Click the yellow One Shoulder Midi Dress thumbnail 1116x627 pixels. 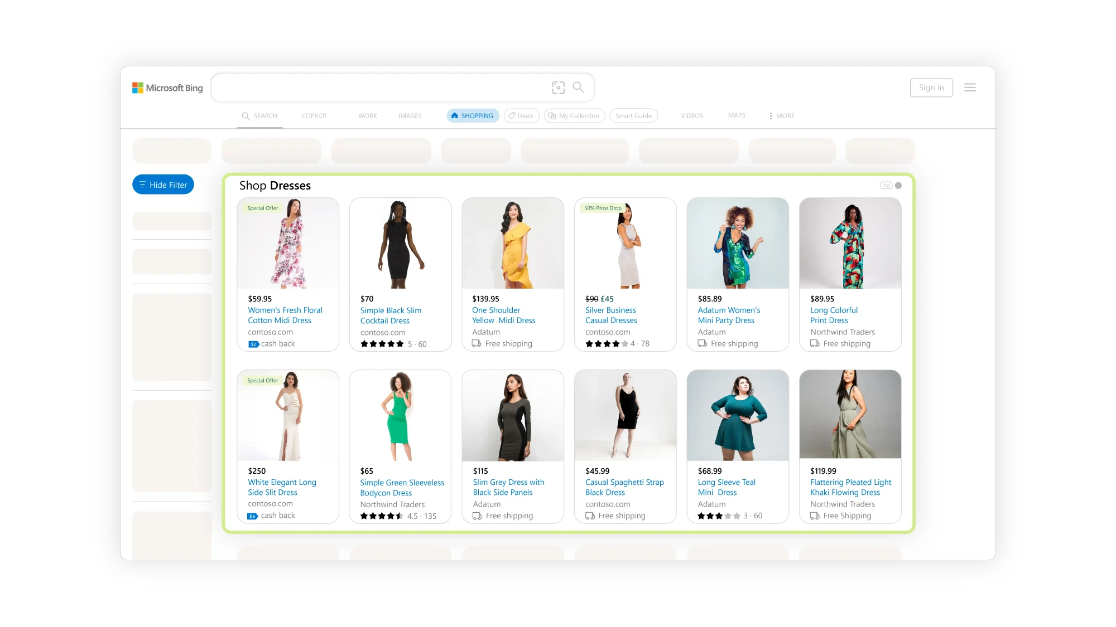(512, 244)
